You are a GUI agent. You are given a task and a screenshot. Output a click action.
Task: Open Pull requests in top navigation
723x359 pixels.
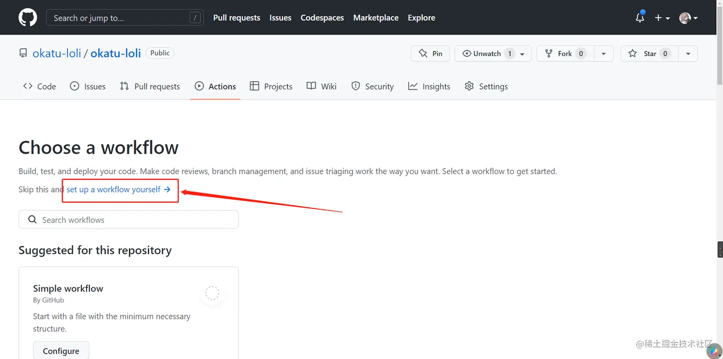(x=237, y=18)
